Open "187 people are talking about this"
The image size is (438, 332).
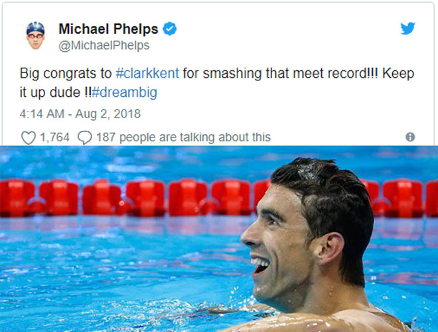(183, 137)
